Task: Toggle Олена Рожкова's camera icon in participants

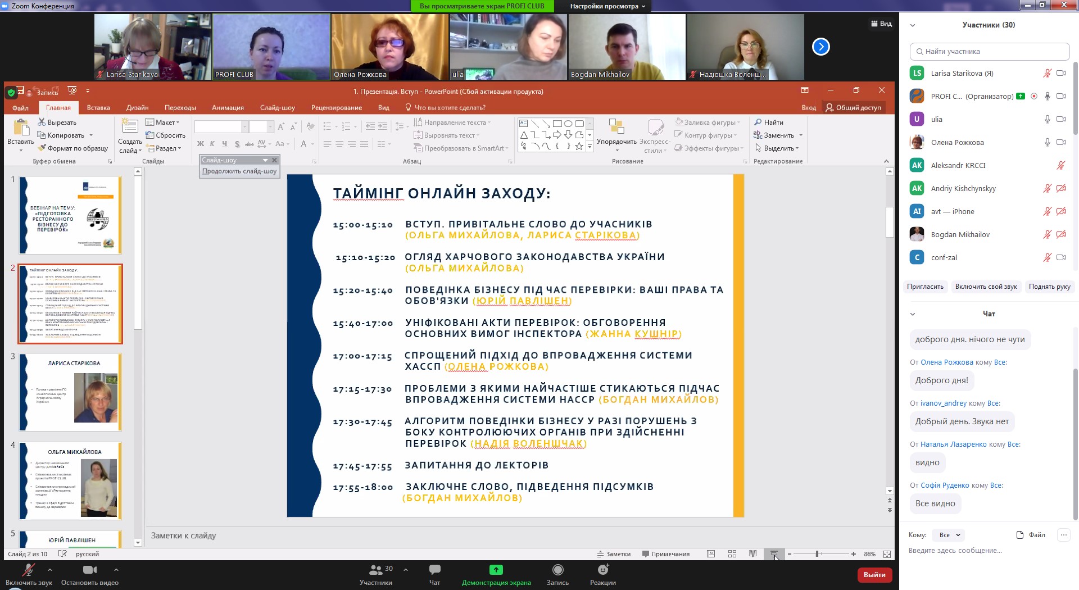Action: [1061, 142]
